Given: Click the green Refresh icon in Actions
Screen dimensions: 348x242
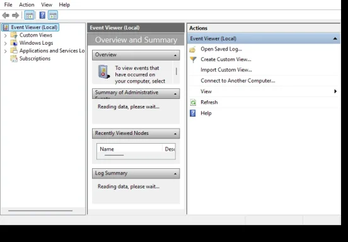Looking at the screenshot, I should (x=193, y=103).
